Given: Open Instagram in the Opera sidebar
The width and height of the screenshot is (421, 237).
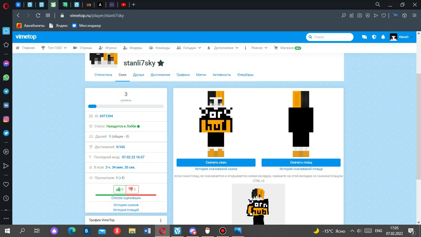Looking at the screenshot, I should 6,119.
